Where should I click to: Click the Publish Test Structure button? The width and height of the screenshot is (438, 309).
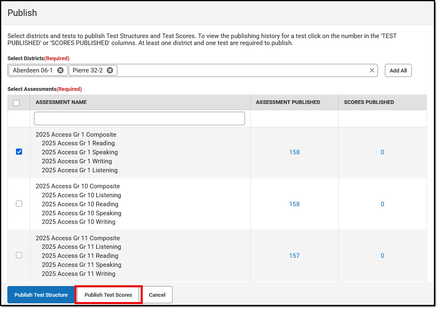(x=40, y=295)
